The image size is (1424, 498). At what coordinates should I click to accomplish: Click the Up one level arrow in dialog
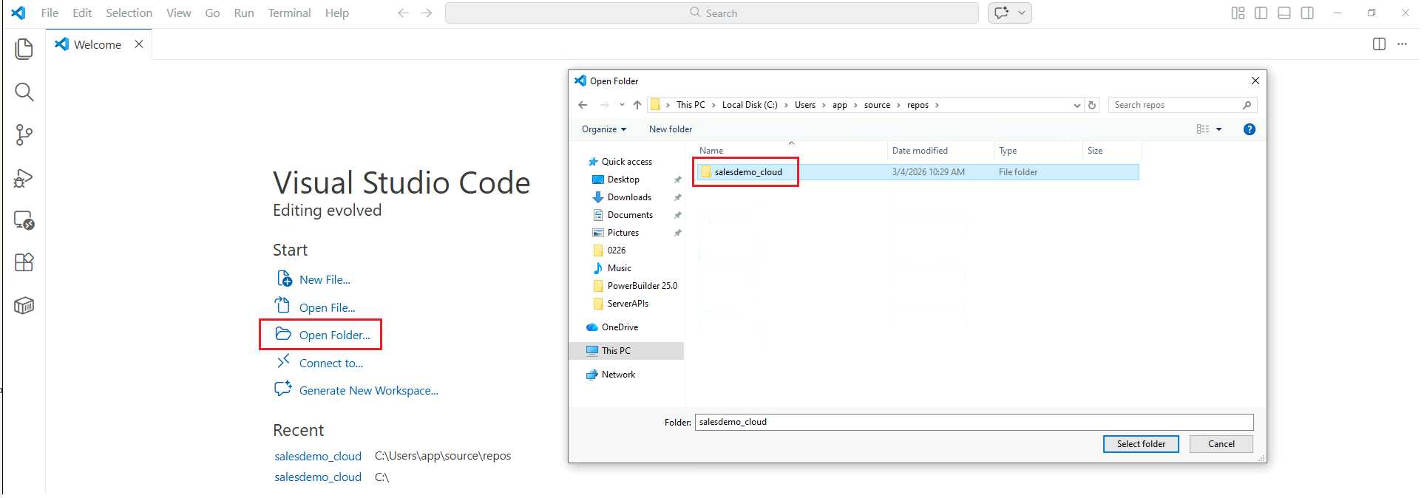click(637, 105)
